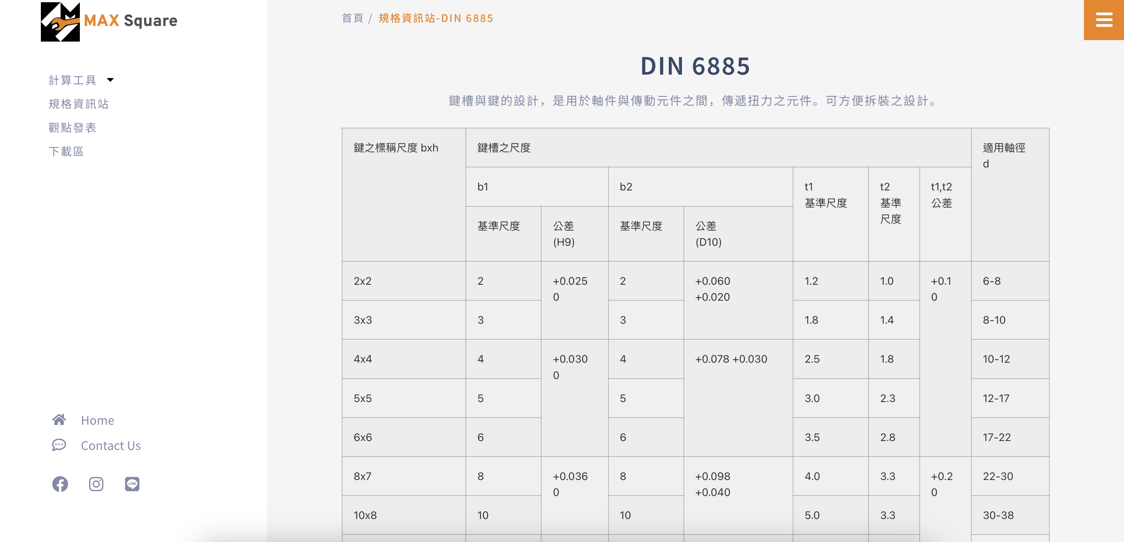The image size is (1124, 542).
Task: Click the MAX Square brand text
Action: pos(130,20)
